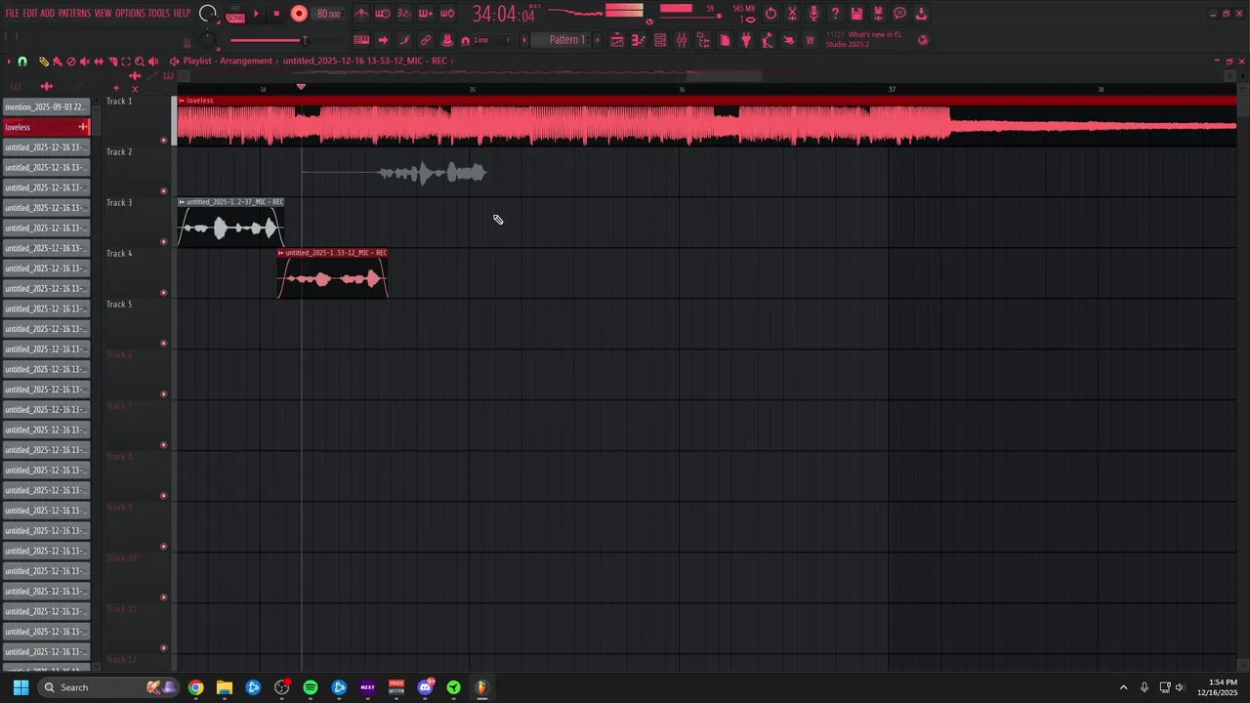Select the Delete tool in playlist toolbar
Viewport: 1250px width, 703px height.
[x=70, y=62]
